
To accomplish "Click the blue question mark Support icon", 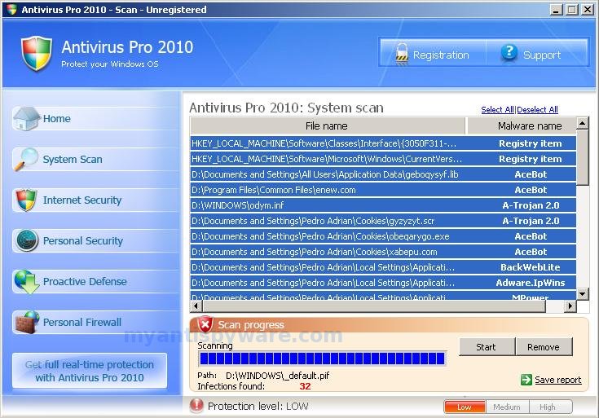I will (x=509, y=52).
